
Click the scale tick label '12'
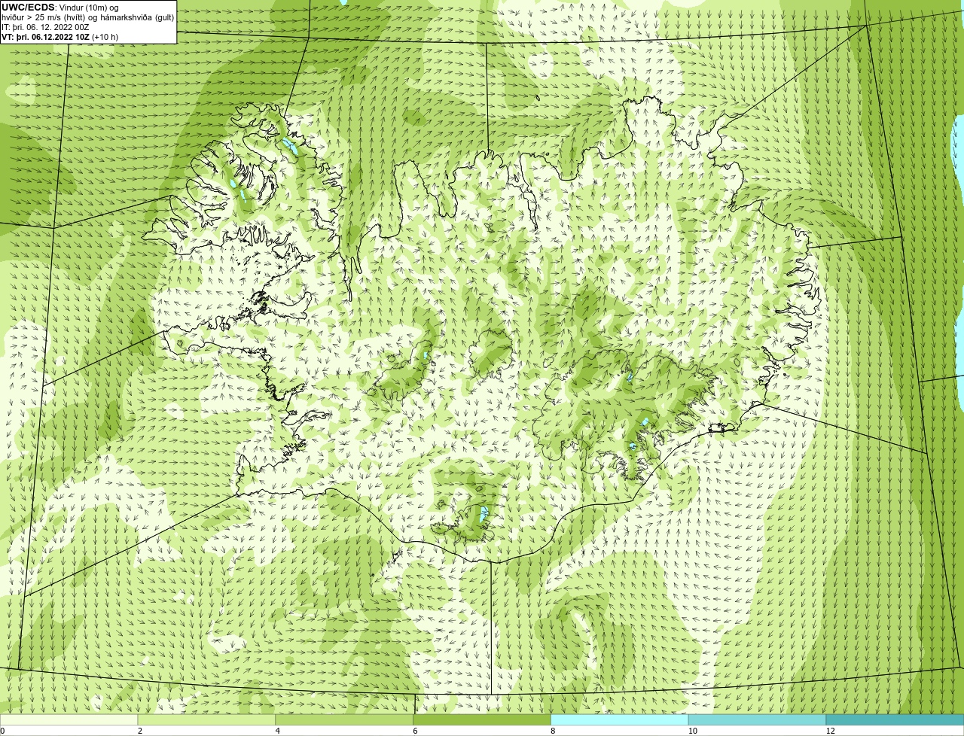tap(830, 731)
